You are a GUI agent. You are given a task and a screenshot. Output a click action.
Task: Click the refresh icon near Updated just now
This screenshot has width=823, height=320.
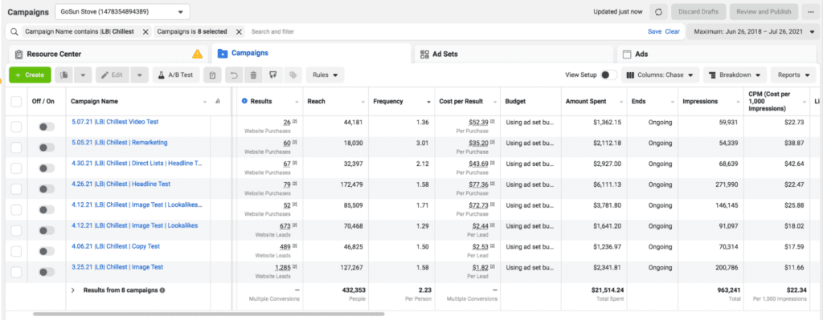(x=659, y=11)
